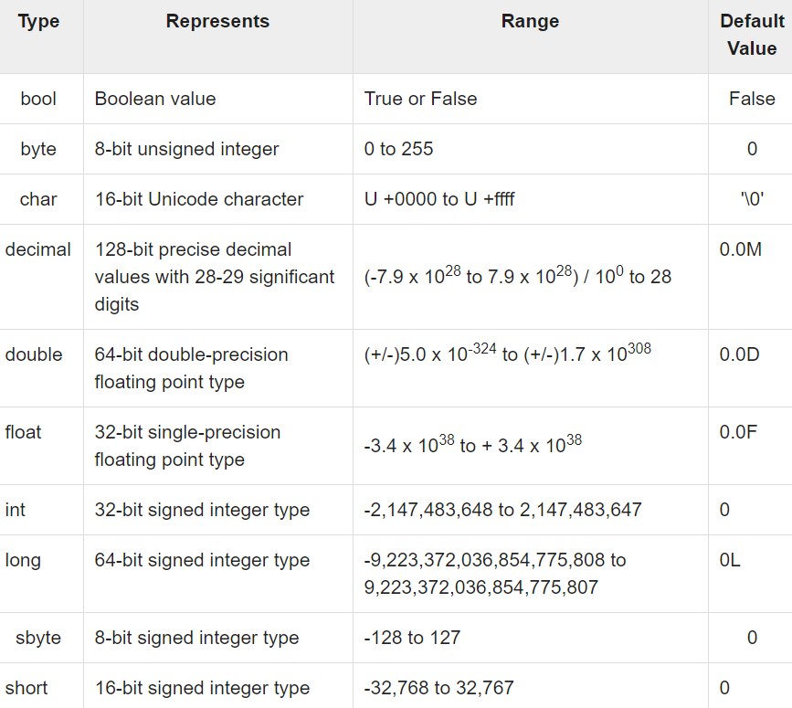Click the 'True or False' range cell

pyautogui.click(x=421, y=99)
